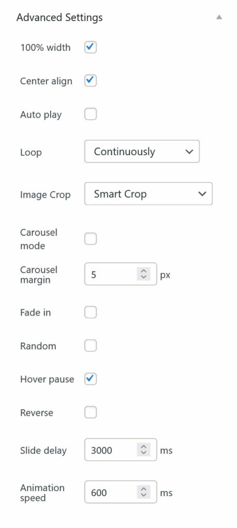This screenshot has height=528, width=237.
Task: Click the Slide delay input field
Action: (x=121, y=450)
